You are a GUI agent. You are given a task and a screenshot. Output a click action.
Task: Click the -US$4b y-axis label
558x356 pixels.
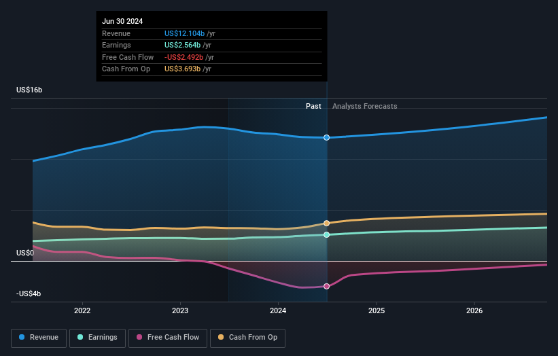pos(29,293)
